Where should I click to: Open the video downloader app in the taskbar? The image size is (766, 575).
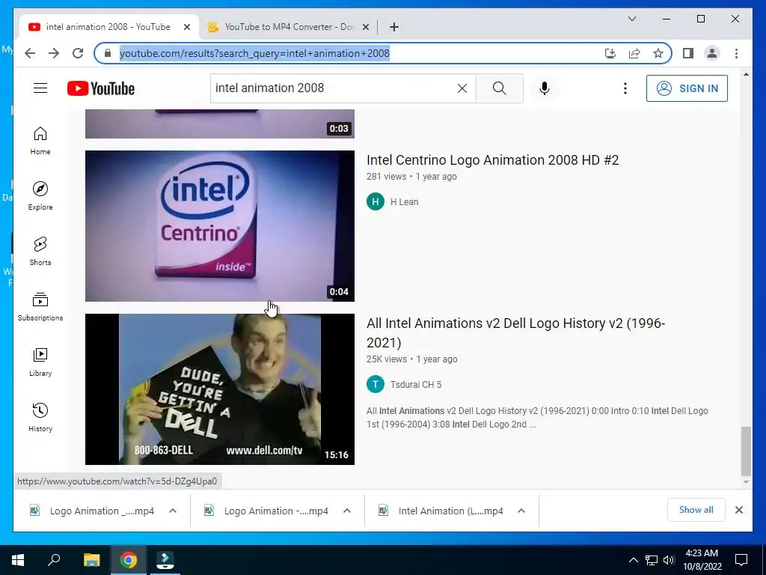[x=165, y=560]
